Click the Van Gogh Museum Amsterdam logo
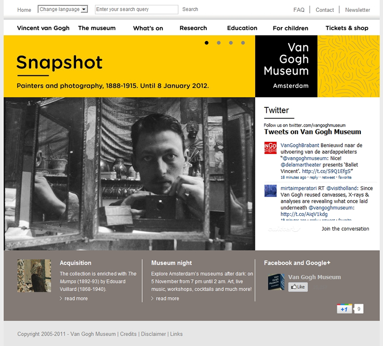This screenshot has width=383, height=346. click(x=286, y=66)
